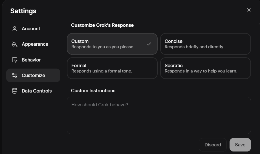The height and width of the screenshot is (154, 260).
Task: Click the Appearance paint bucket icon
Action: tap(15, 44)
